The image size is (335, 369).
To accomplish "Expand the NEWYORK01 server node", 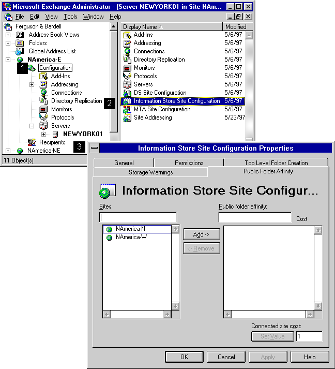I will 43,135.
